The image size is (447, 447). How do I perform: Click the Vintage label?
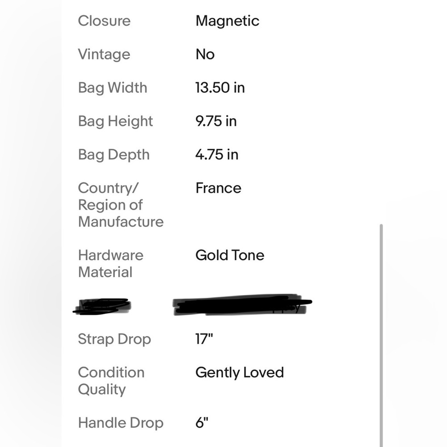[x=104, y=55]
